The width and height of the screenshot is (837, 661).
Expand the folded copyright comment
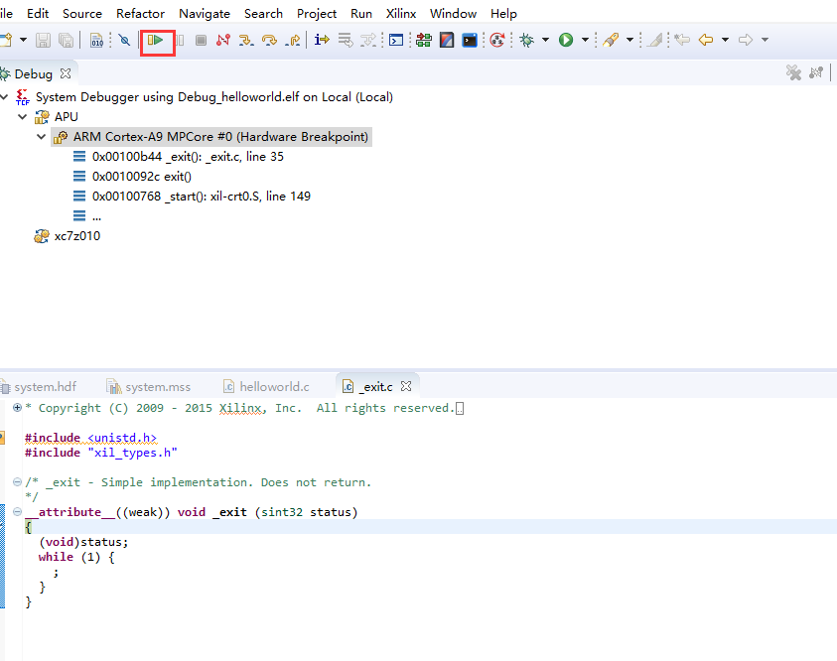(x=17, y=408)
